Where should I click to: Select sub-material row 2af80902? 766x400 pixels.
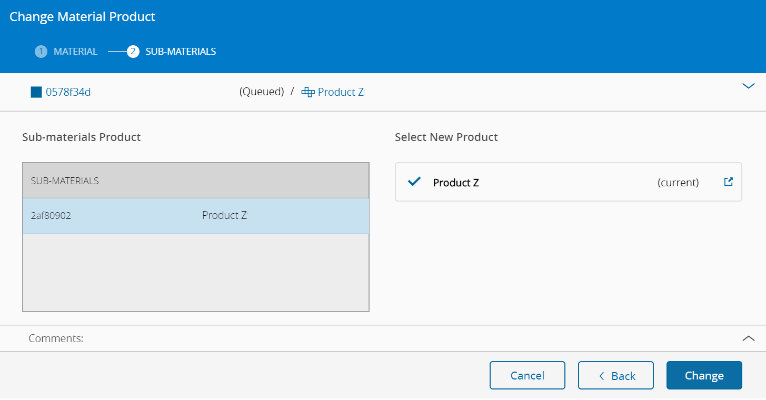point(195,216)
